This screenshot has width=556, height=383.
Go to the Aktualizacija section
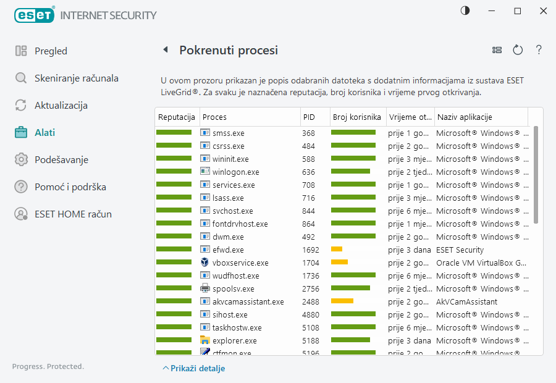point(61,106)
